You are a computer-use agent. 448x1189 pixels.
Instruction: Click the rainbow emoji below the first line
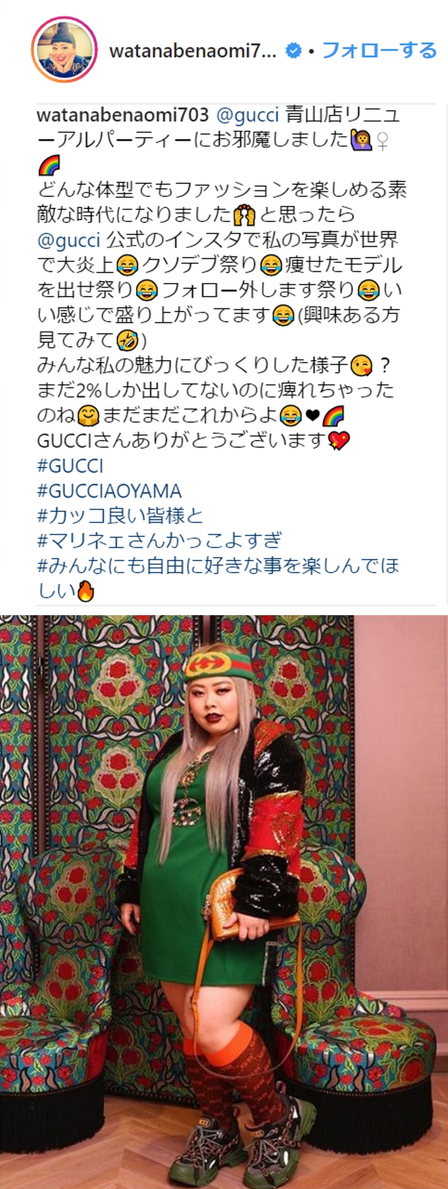coord(49,165)
